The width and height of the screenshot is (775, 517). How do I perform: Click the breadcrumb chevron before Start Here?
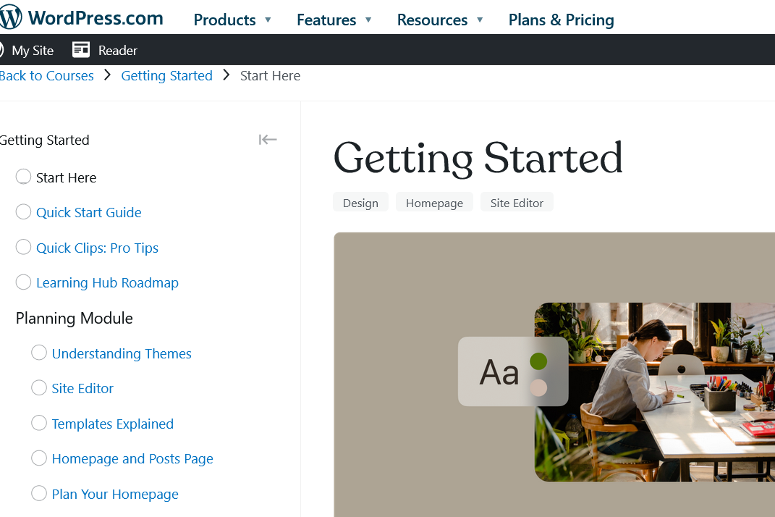coord(226,75)
